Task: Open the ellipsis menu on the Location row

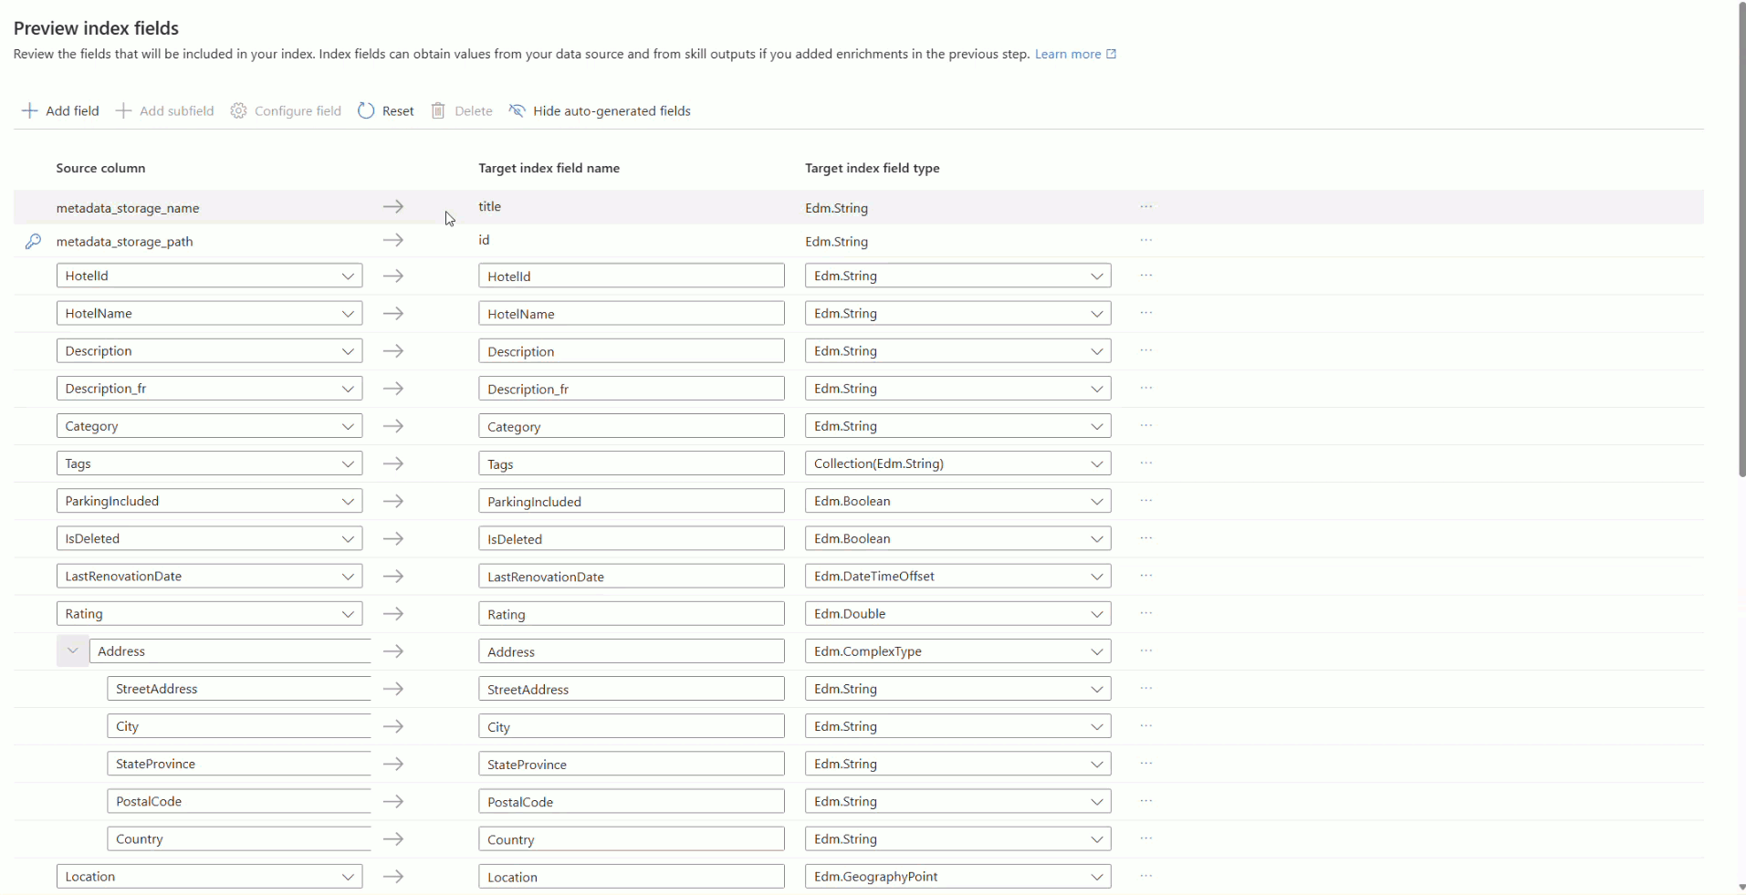Action: pyautogui.click(x=1145, y=876)
